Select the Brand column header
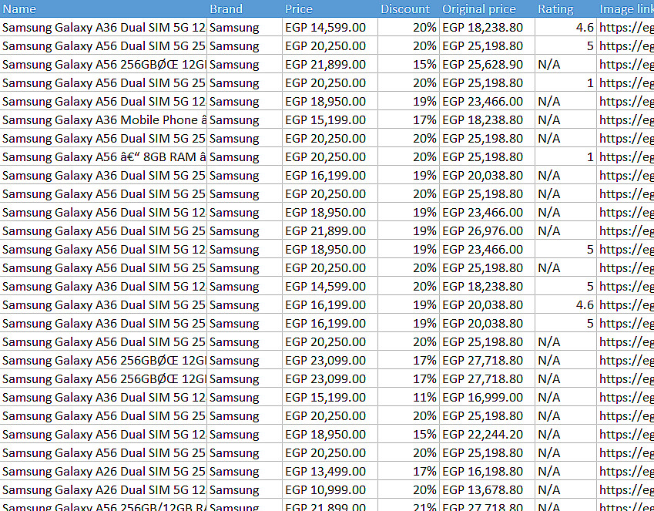 click(x=244, y=8)
